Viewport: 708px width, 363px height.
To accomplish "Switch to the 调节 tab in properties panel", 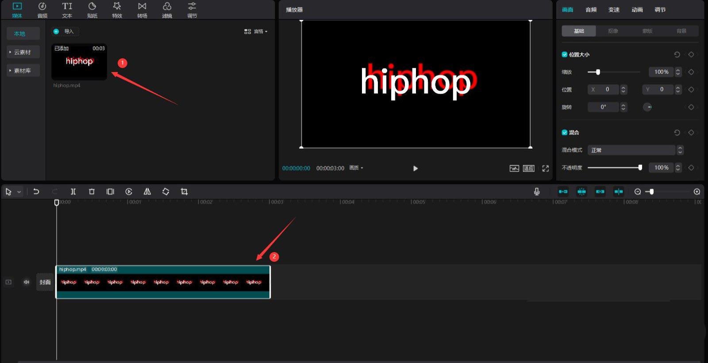I will [x=660, y=10].
